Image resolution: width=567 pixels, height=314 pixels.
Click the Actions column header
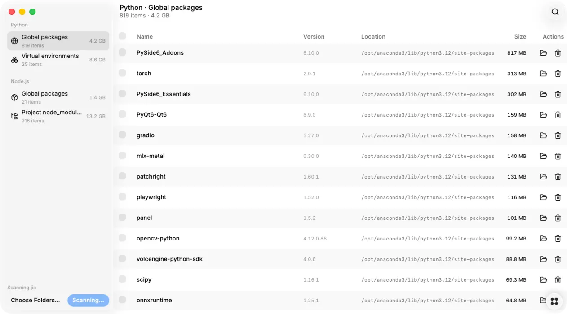553,37
